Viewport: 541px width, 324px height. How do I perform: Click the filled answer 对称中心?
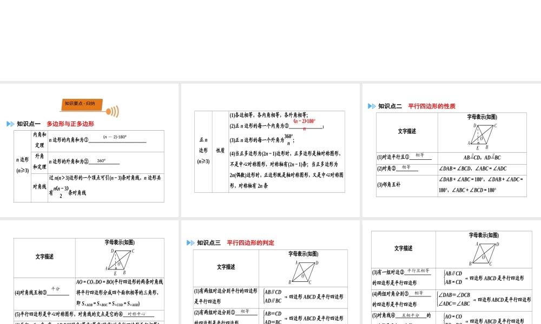coord(136,314)
